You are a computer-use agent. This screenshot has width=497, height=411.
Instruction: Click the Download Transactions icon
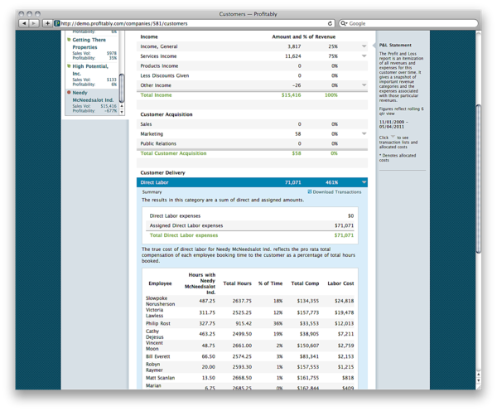coord(309,191)
